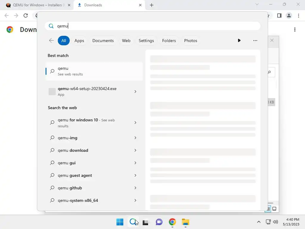Switch to the Web filter

pyautogui.click(x=126, y=41)
